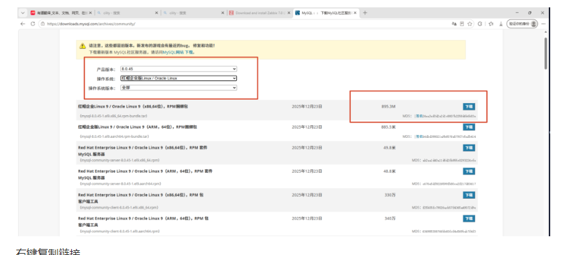This screenshot has width=573, height=255.
Task: Select filename mysql-8.0.45-1.el9.aarch64.rpm-bundle.tar
Action: pos(114,137)
